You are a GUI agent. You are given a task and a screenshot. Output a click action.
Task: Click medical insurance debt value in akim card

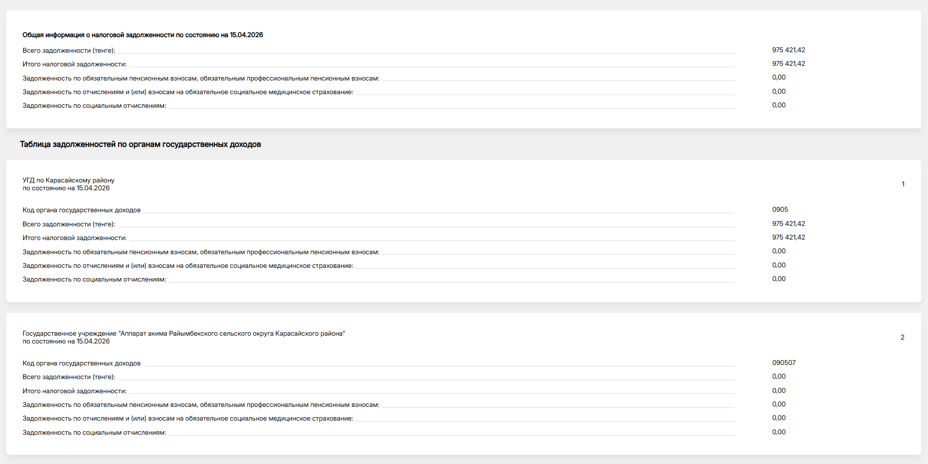point(779,418)
